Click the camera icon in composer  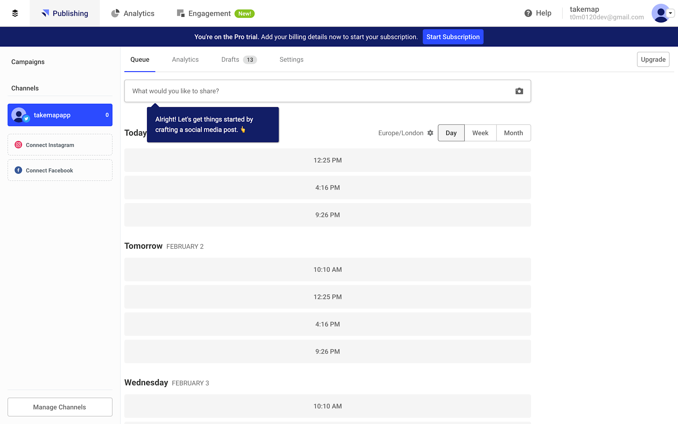click(519, 91)
